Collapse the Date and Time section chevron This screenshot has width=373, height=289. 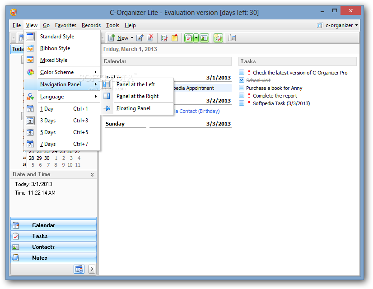pos(92,174)
